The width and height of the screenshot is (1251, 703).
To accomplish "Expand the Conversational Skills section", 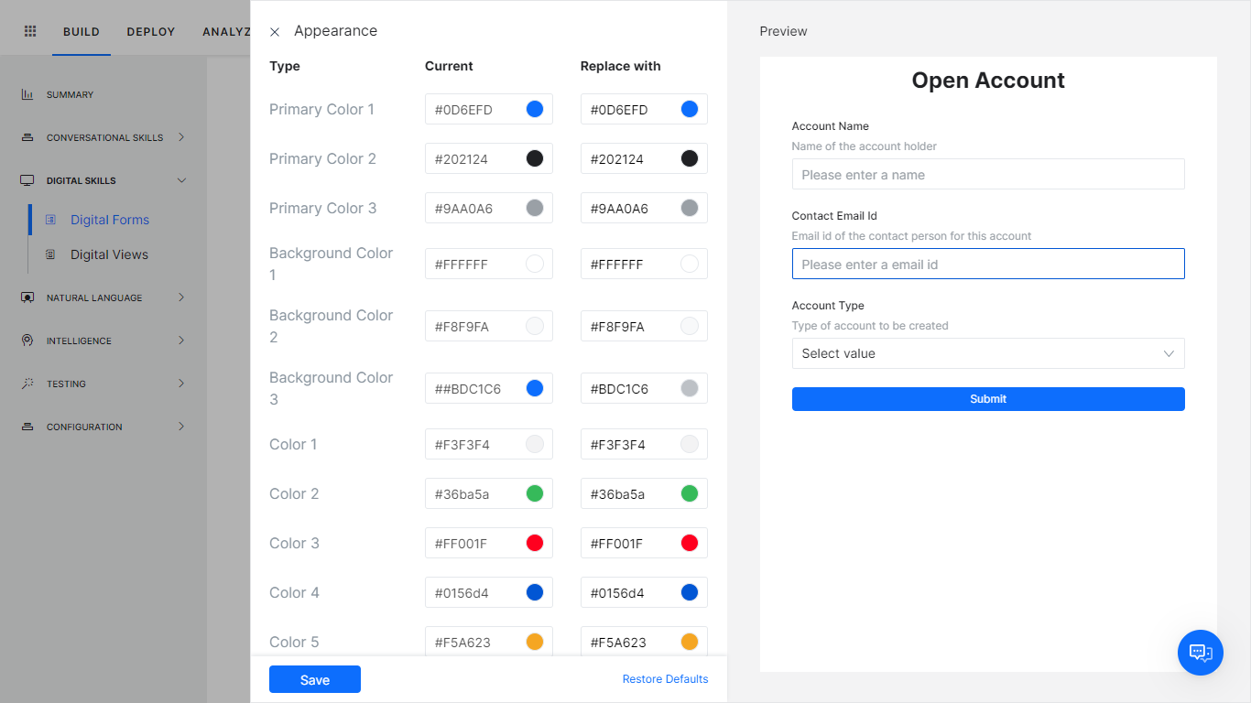I will pos(182,137).
